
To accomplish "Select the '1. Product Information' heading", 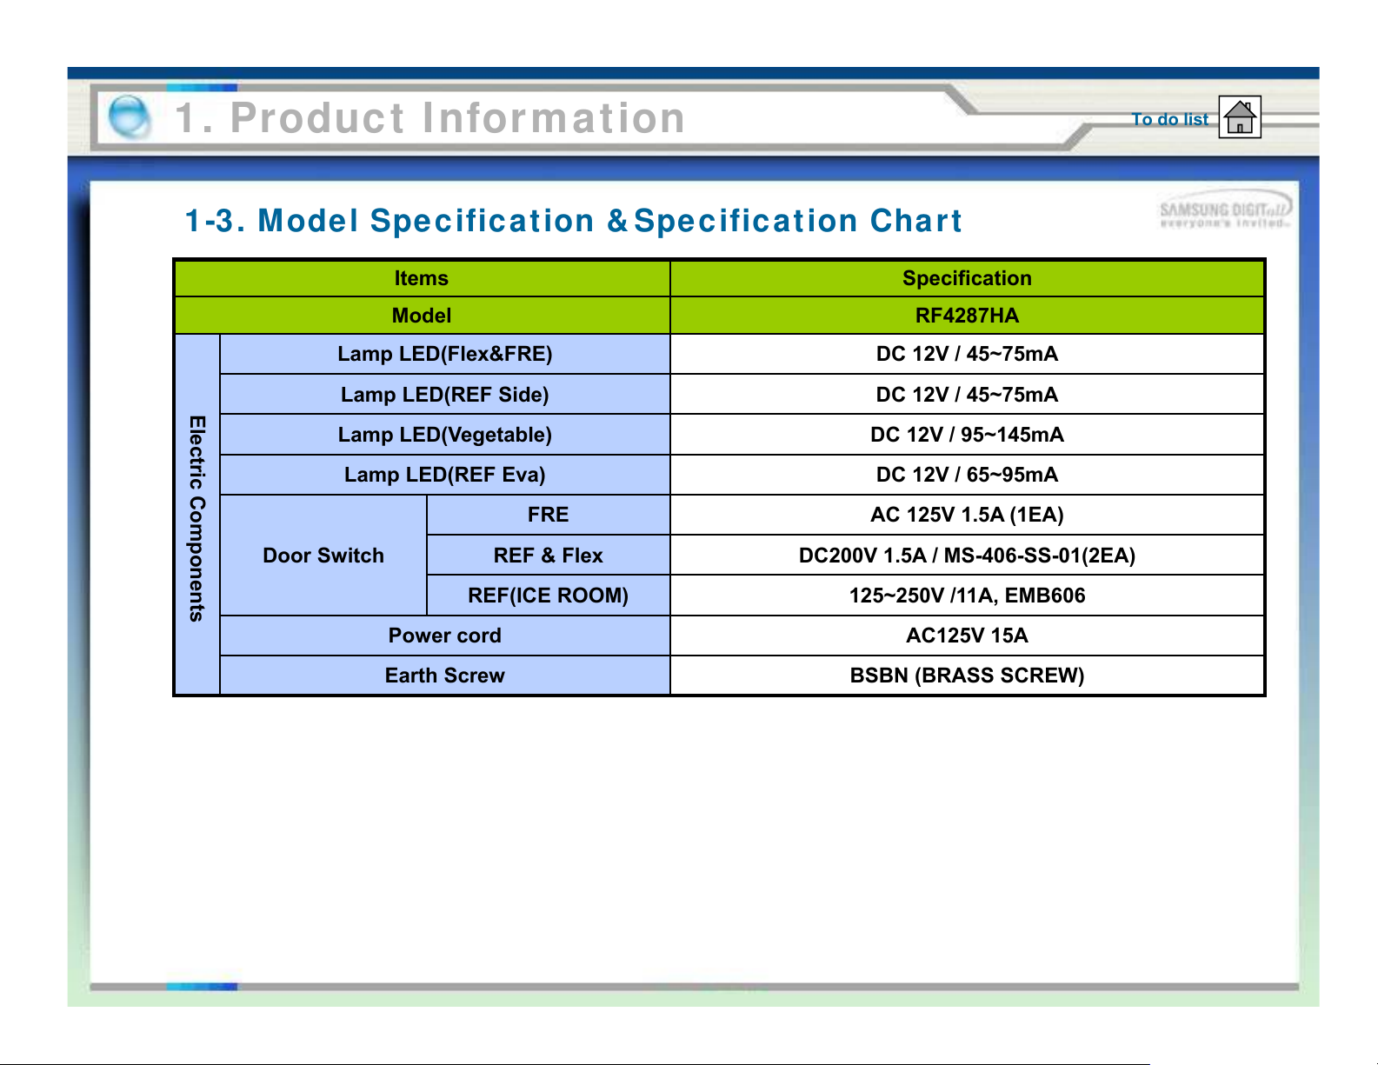I will pyautogui.click(x=430, y=118).
